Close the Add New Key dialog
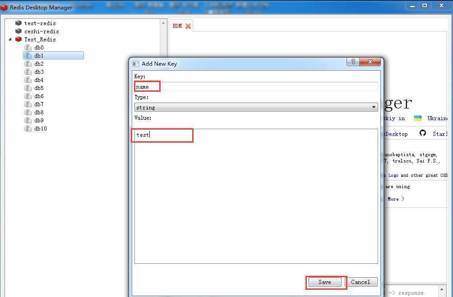This screenshot has height=297, width=453. tap(370, 62)
